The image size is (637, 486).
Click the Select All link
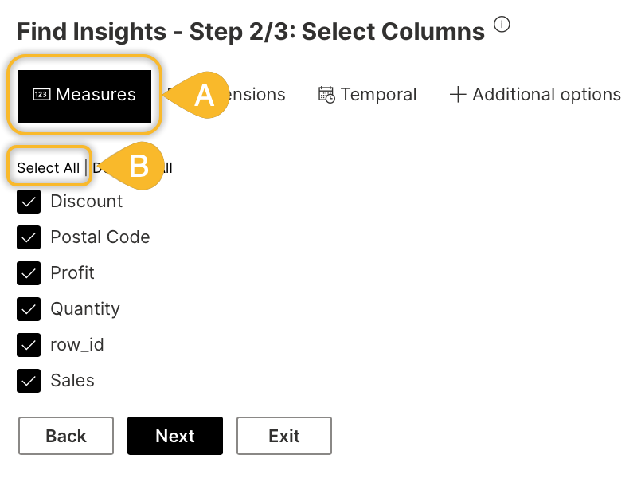click(48, 168)
